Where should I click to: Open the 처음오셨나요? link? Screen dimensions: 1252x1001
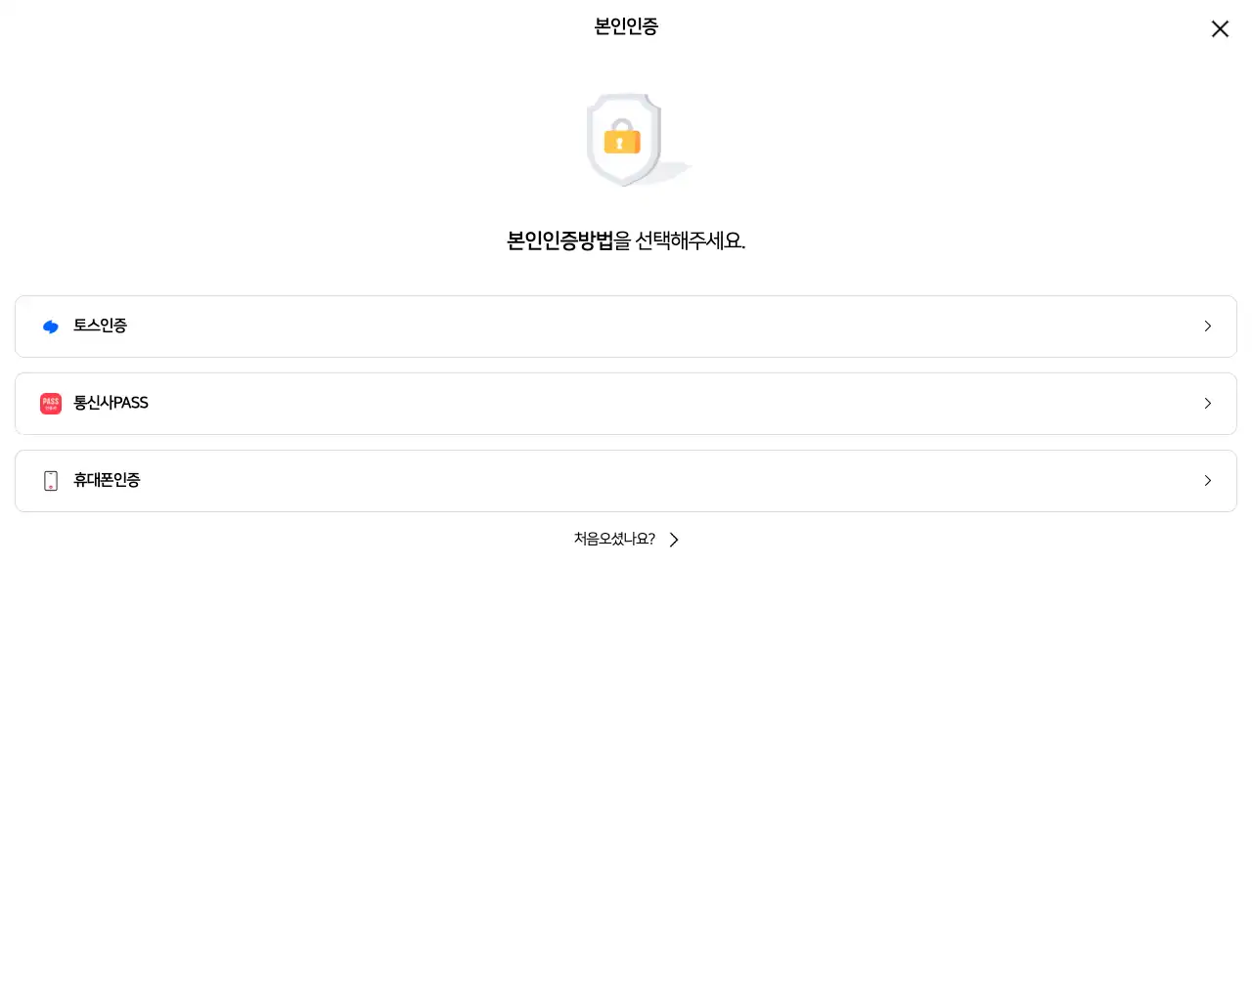[x=614, y=540]
